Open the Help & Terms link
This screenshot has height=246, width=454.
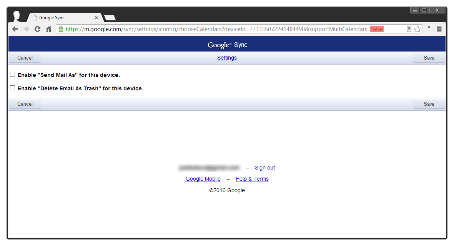(252, 179)
